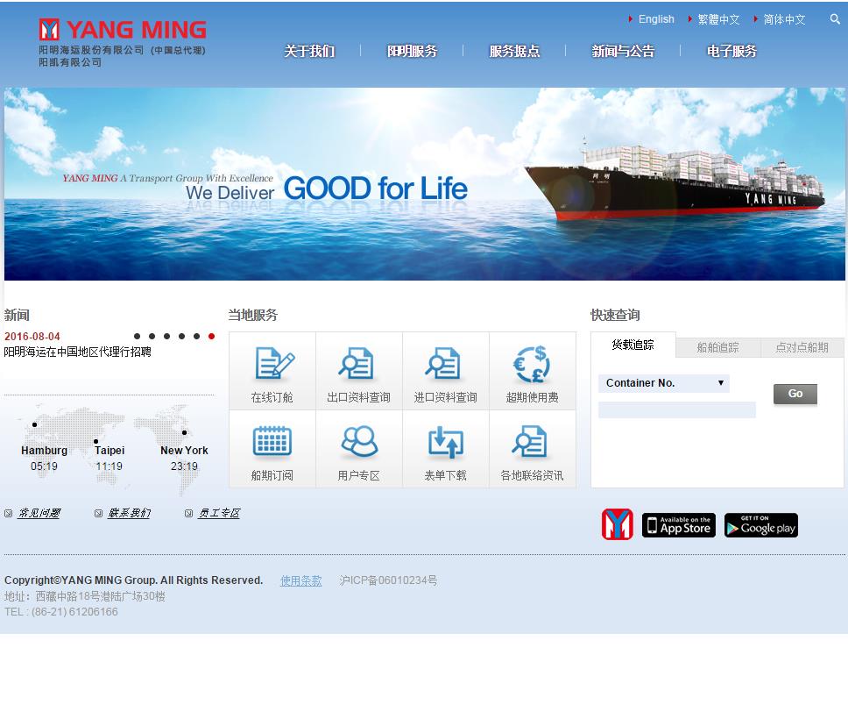Open the 进口资料查询 import inquiry icon
Screen dimensions: 848x726
click(443, 363)
